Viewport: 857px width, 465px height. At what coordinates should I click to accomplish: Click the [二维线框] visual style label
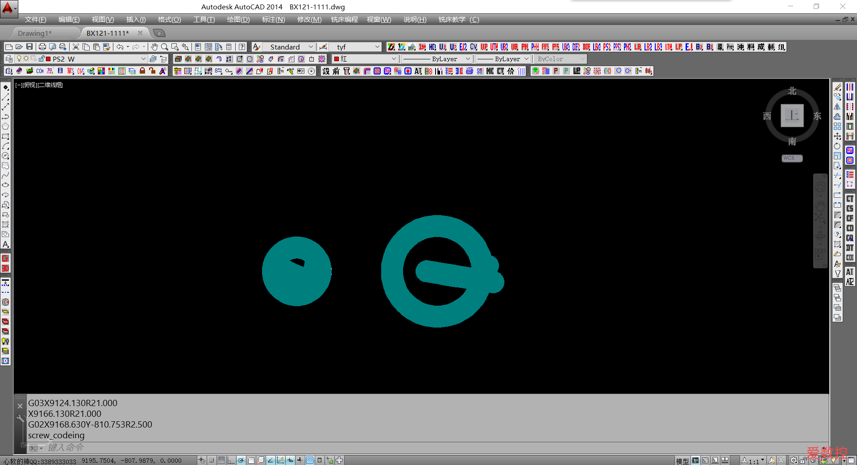50,85
